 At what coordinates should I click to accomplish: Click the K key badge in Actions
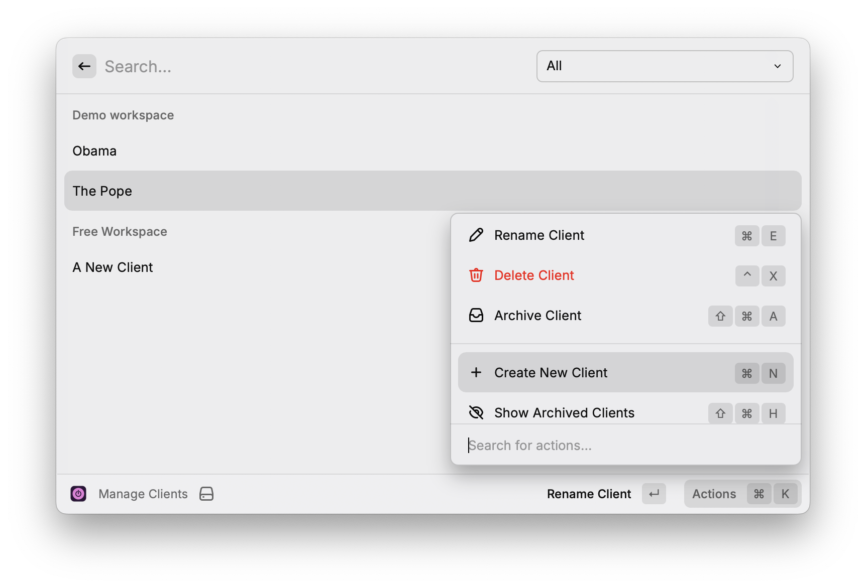[785, 494]
